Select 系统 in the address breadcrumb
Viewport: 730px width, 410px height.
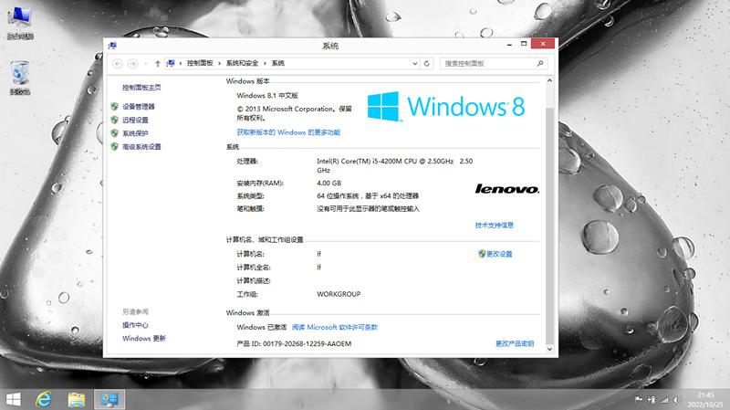278,63
